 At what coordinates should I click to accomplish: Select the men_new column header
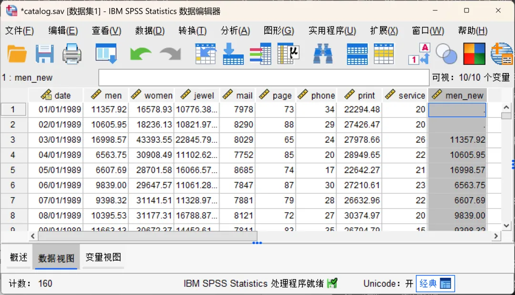coord(457,95)
